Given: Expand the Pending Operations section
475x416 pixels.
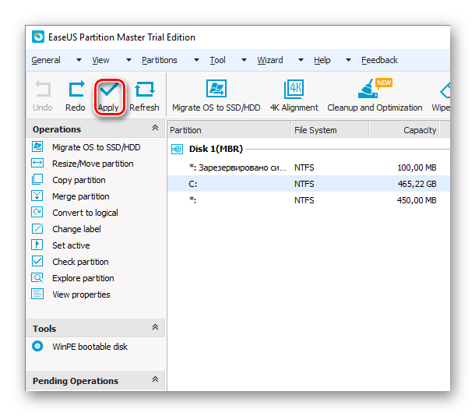Looking at the screenshot, I should pos(155,381).
